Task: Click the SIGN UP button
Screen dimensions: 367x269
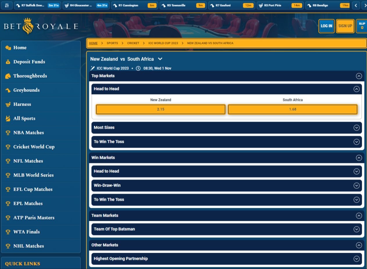Action: coord(345,26)
